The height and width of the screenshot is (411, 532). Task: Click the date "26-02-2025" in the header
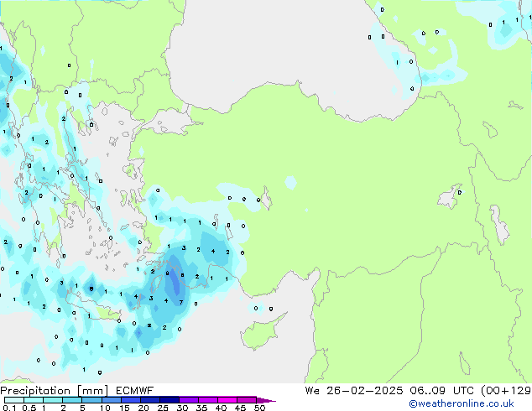(x=365, y=391)
